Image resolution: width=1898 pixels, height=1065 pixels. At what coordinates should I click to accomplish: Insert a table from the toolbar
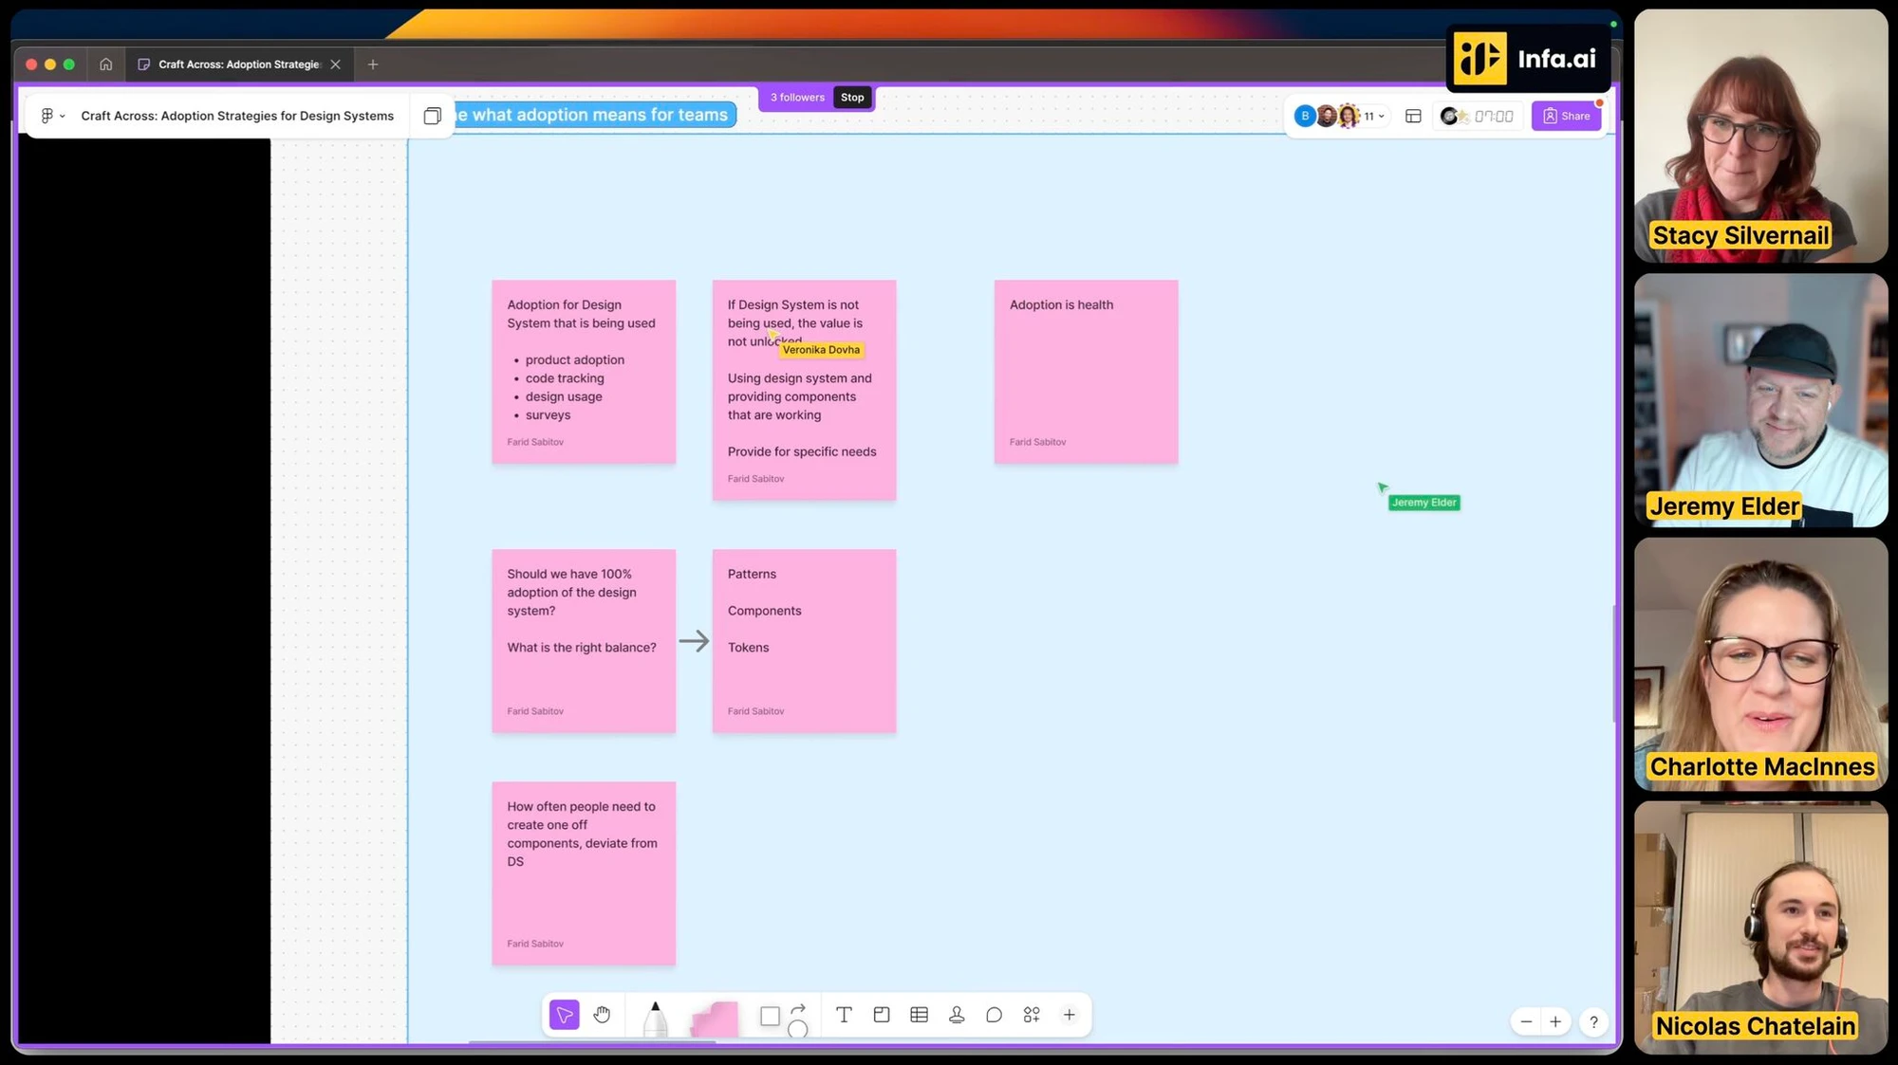(919, 1015)
